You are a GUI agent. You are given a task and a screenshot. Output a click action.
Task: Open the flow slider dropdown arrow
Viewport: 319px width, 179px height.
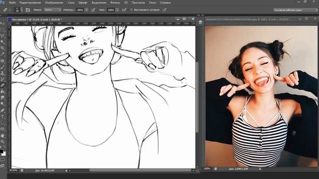[118, 10]
